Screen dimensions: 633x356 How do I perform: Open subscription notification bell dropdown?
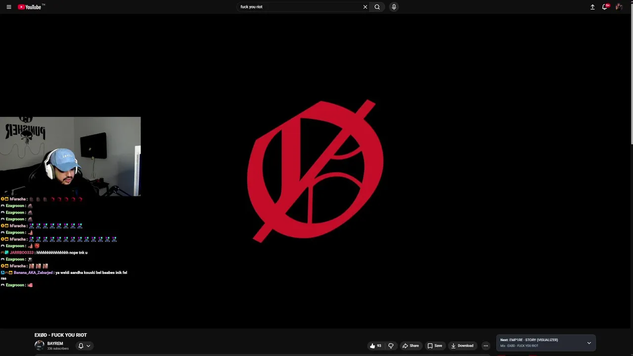(85, 346)
